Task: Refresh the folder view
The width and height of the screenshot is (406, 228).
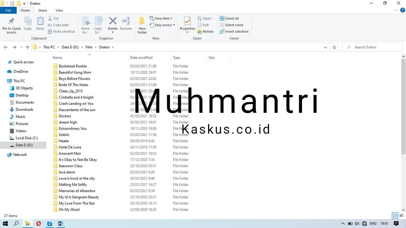Action: click(334, 47)
